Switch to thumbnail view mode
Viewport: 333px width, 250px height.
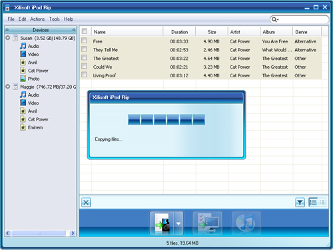(322, 203)
